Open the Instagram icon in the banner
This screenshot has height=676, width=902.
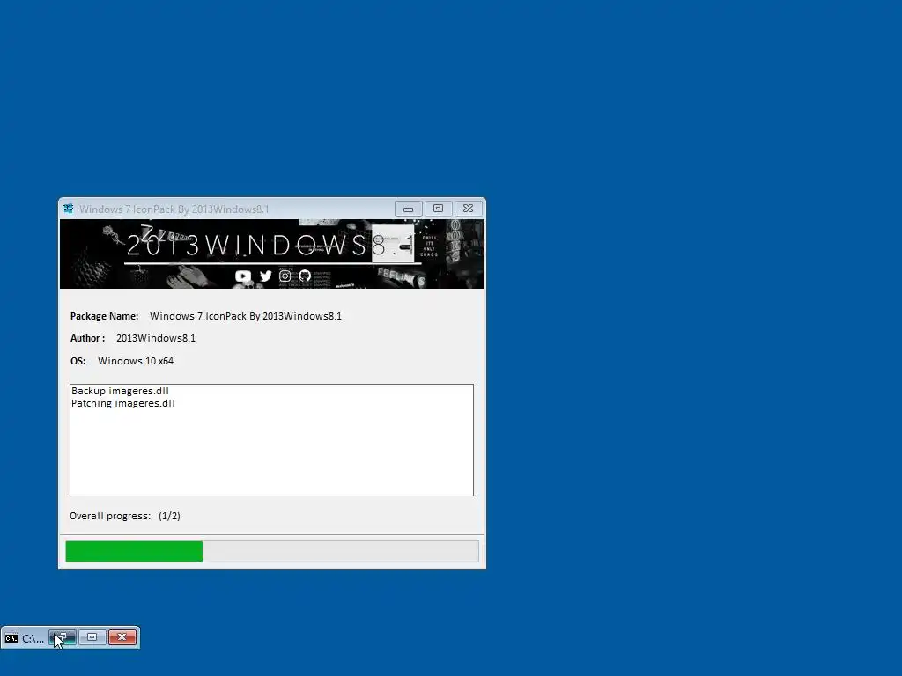point(285,276)
